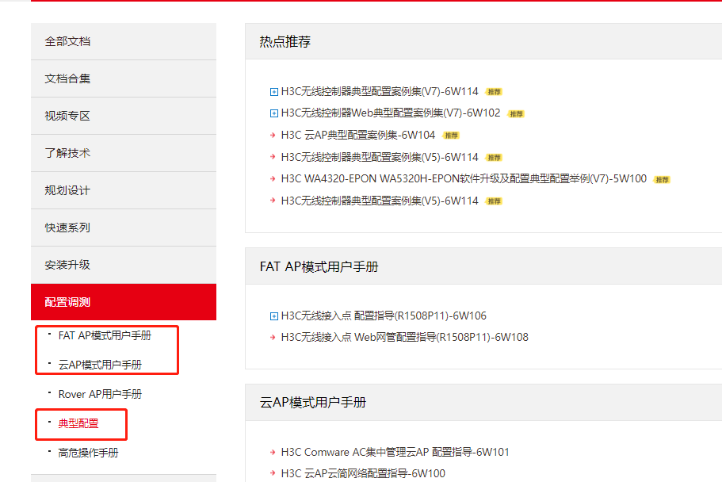This screenshot has width=722, height=482.
Task: Click 推荐 badge after WA4320-EPON document
Action: (662, 179)
